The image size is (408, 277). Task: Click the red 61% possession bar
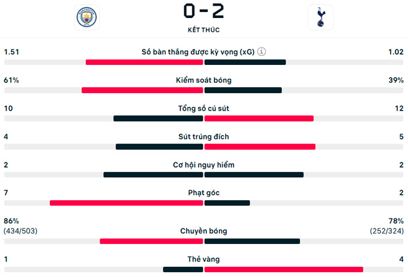[x=142, y=90]
